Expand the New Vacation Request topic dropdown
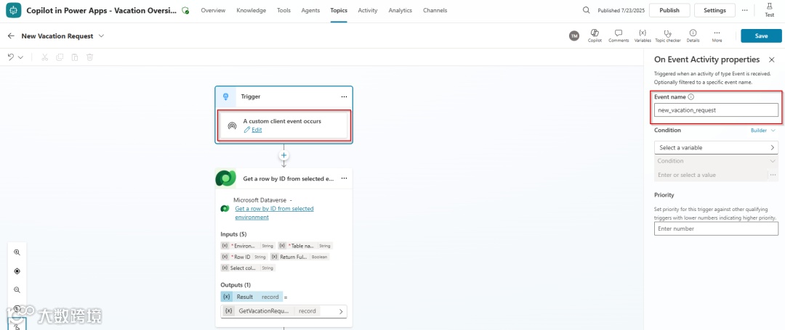Viewport: 785px width, 330px height. click(x=102, y=36)
